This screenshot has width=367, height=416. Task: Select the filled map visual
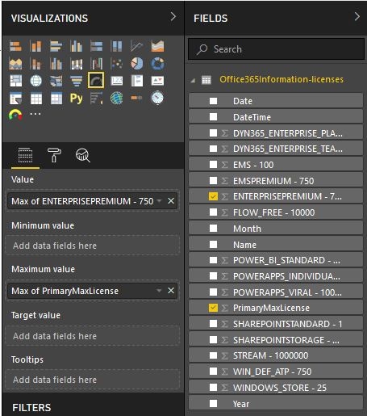[56, 81]
